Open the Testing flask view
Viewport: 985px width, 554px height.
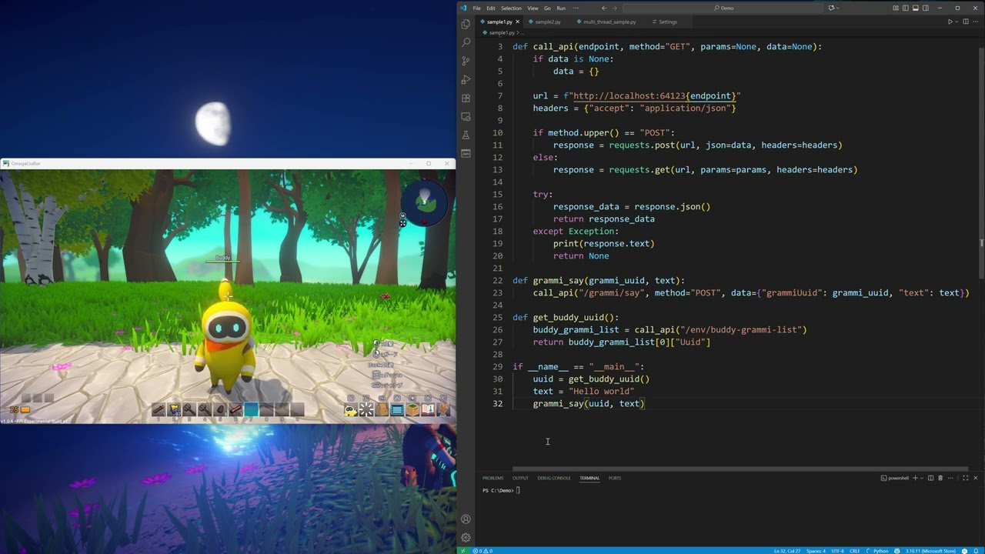click(466, 135)
